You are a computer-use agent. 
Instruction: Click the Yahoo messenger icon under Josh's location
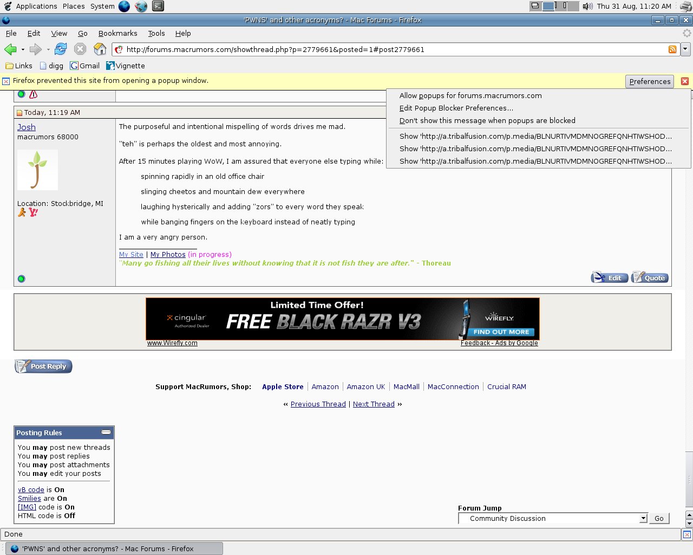coord(34,212)
